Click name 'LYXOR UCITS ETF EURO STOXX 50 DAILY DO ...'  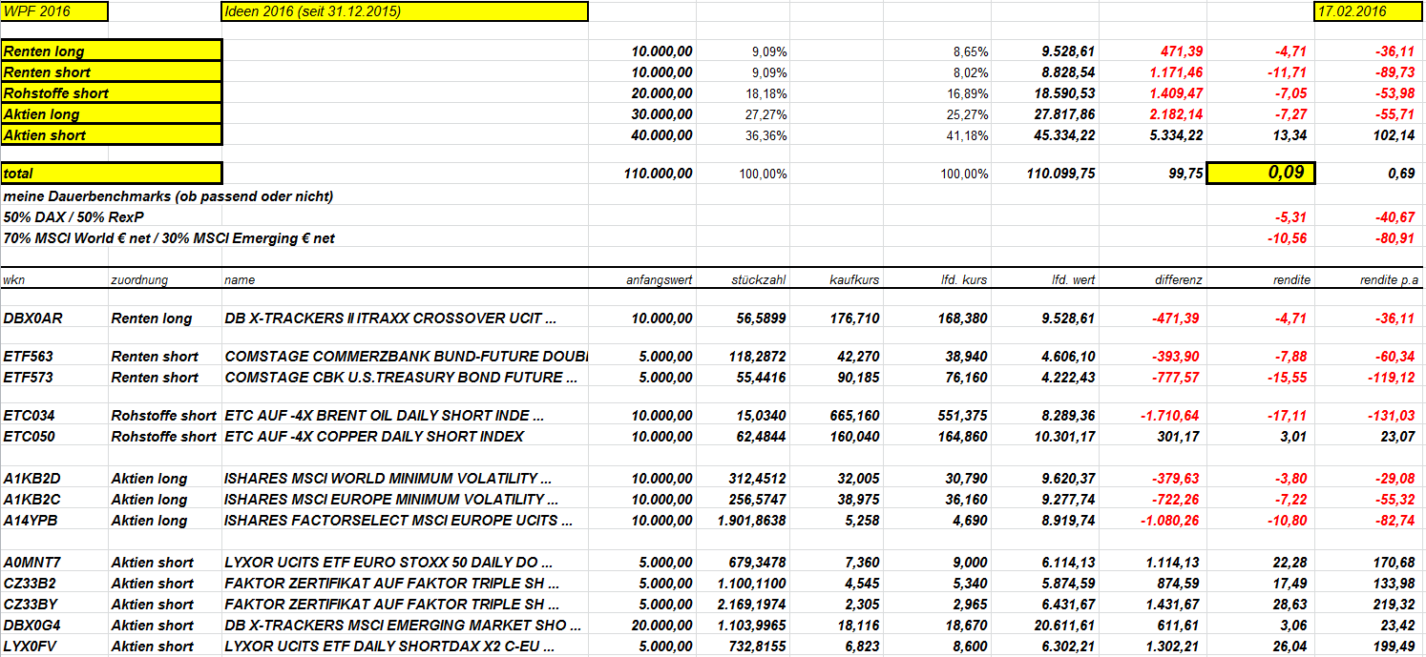pos(388,563)
